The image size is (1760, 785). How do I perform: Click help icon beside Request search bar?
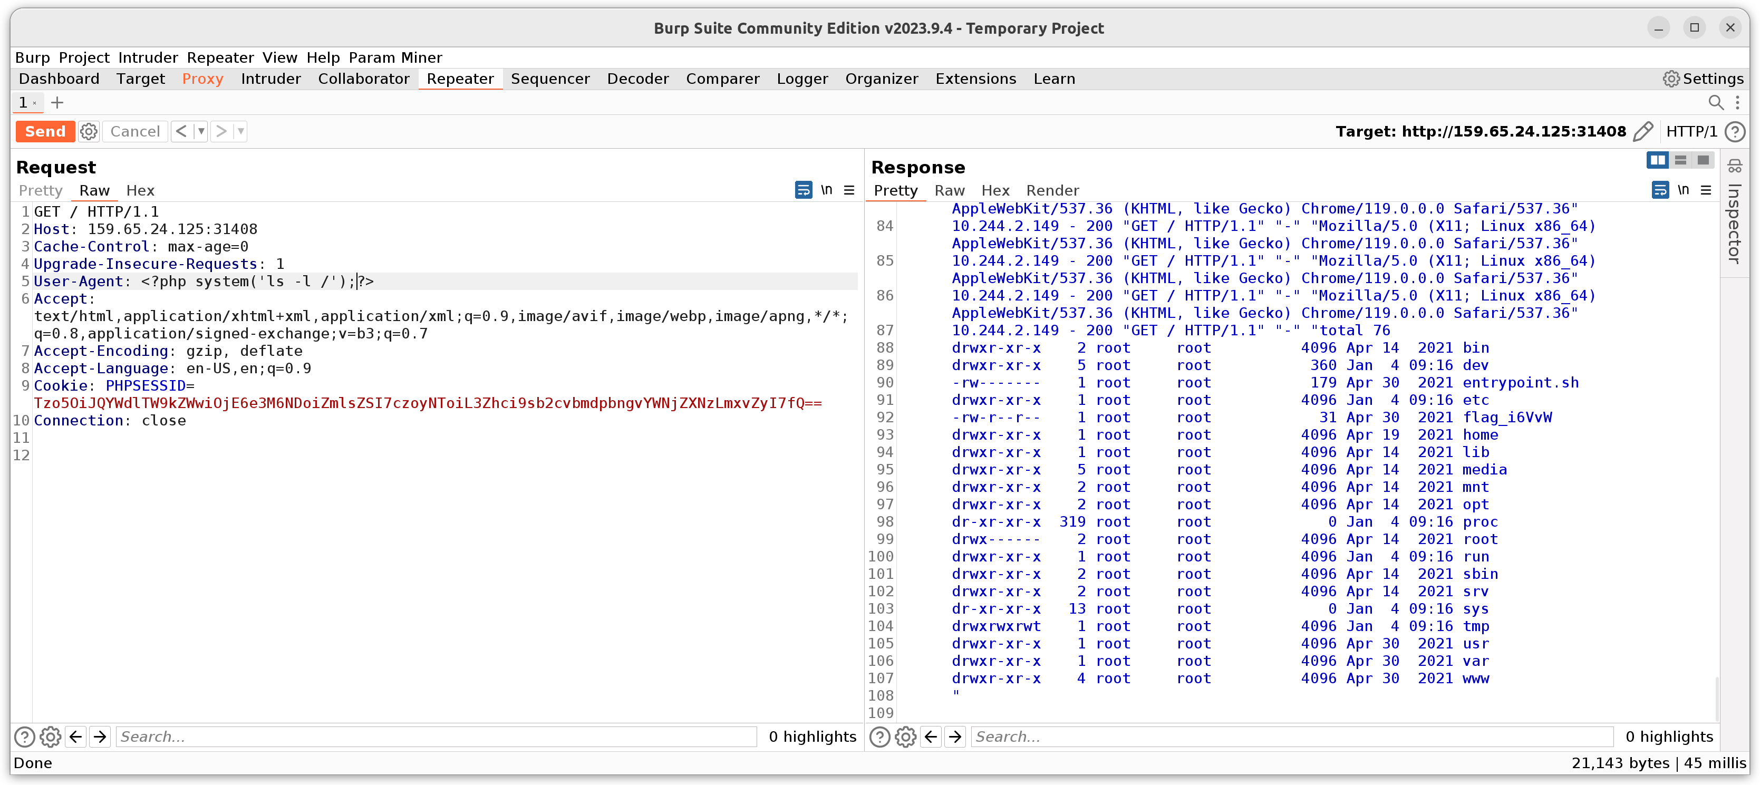coord(25,736)
